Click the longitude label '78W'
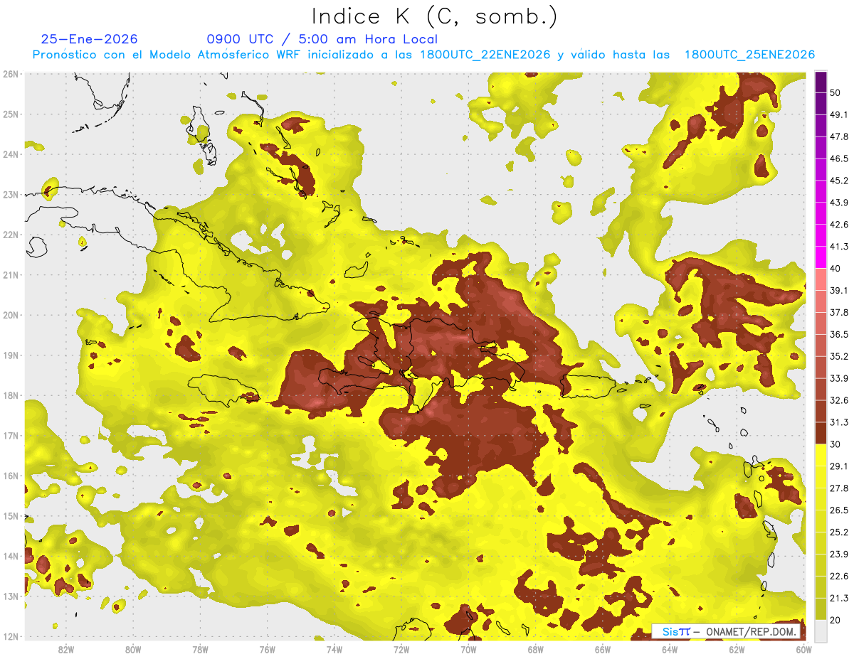This screenshot has width=854, height=659. pos(200,650)
